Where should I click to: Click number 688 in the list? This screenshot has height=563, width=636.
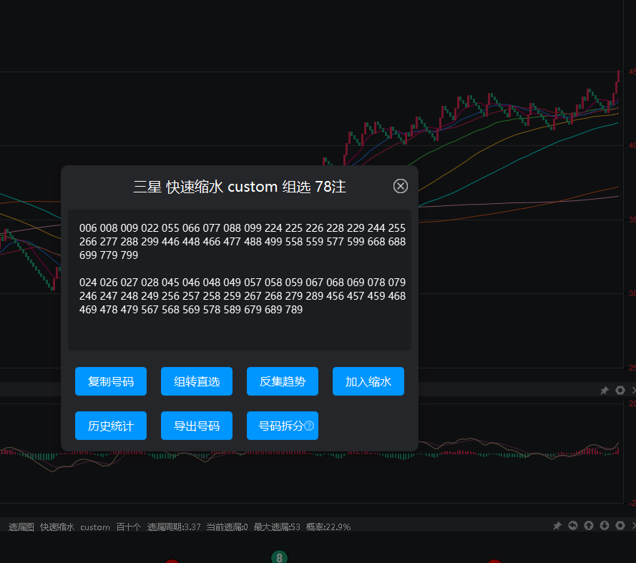(x=396, y=242)
